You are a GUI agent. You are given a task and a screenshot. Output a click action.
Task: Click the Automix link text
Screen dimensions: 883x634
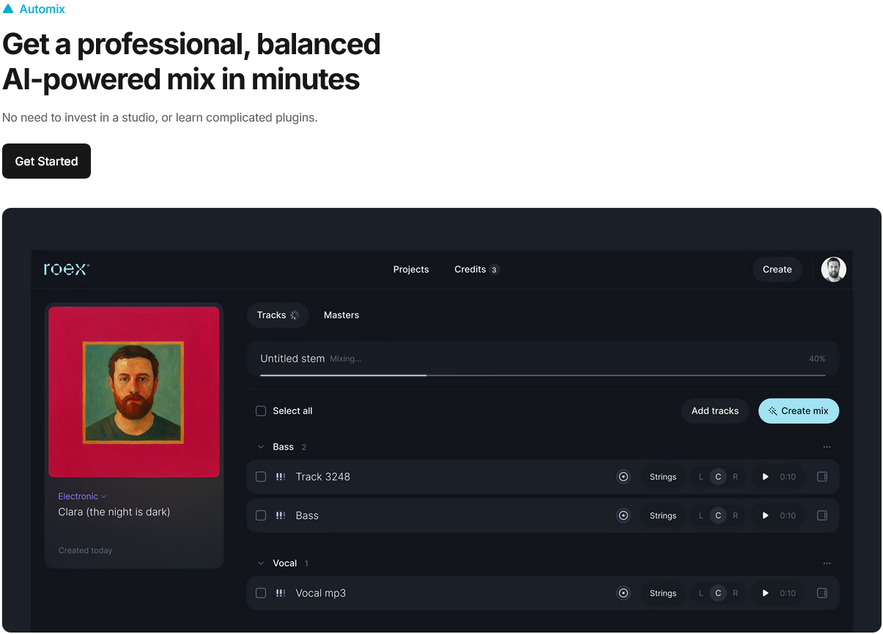(43, 10)
